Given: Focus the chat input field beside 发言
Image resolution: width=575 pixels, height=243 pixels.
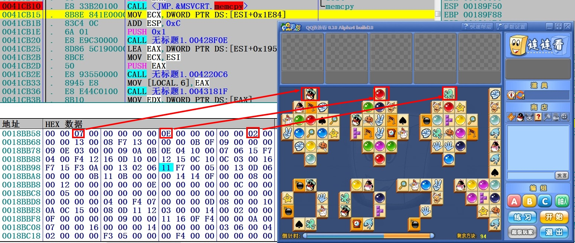Looking at the screenshot, I should click(x=531, y=175).
